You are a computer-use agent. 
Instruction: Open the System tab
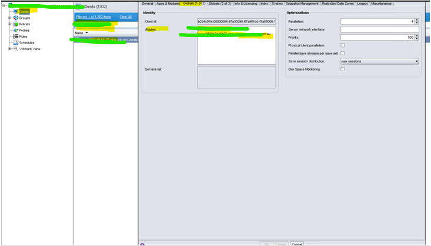[x=277, y=4]
